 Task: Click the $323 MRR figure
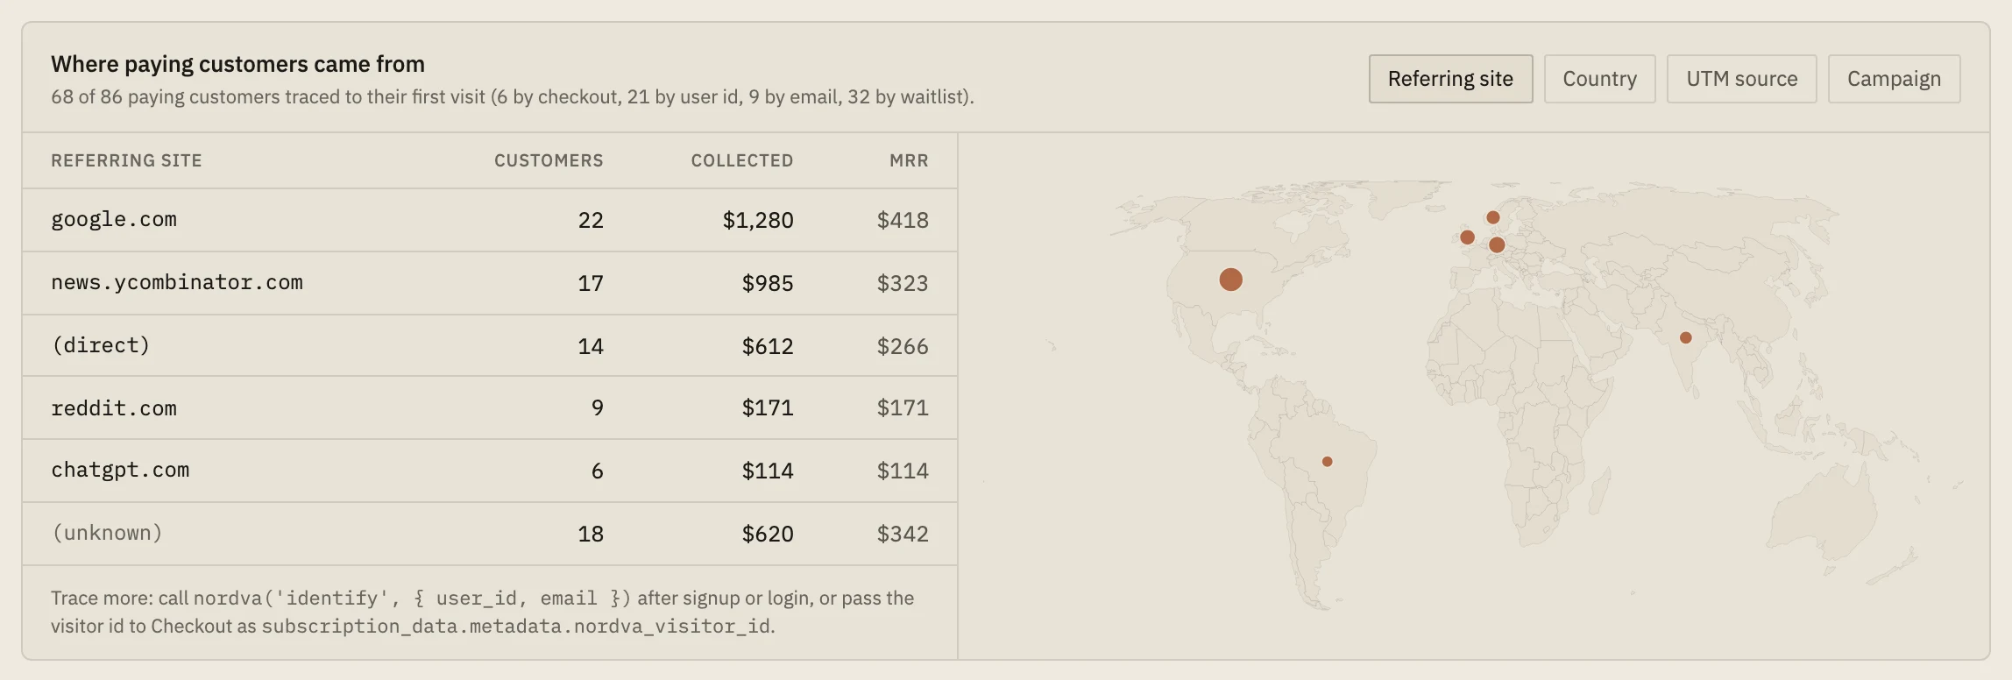(x=903, y=283)
